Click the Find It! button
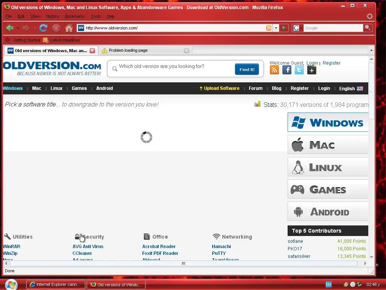Screen dimensions: 386x290 (x=247, y=69)
